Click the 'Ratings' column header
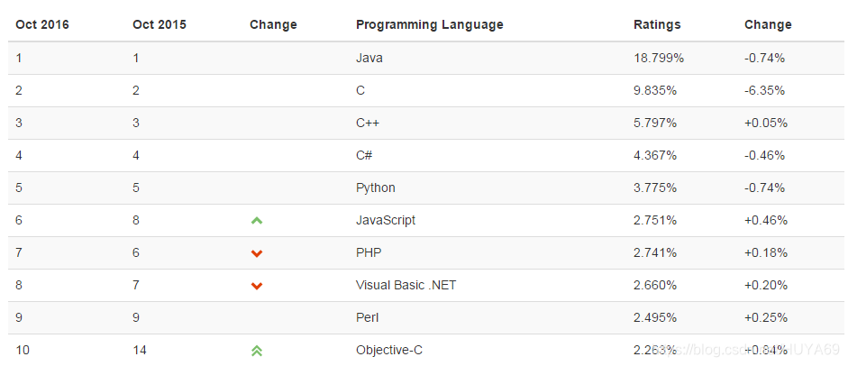 (657, 25)
